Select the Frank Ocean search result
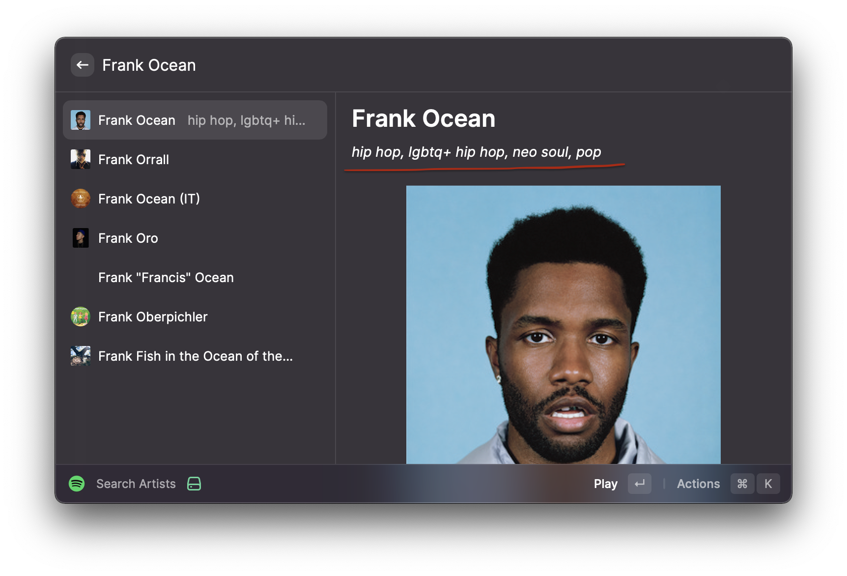The width and height of the screenshot is (847, 576). tap(195, 120)
